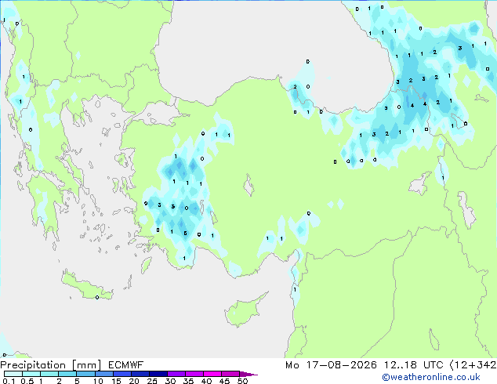497x384 pixels.
Task: Click the Cyprus island on the map
Action: coord(242,311)
